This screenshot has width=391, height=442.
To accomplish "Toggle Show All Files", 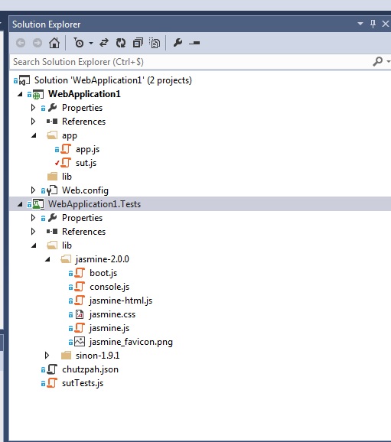I will point(155,43).
